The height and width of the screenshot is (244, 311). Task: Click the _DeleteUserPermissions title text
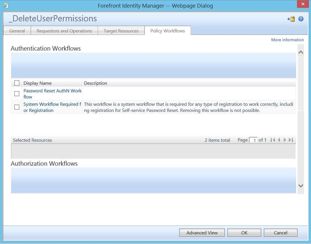(x=53, y=18)
